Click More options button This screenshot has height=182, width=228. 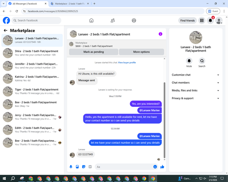click(x=141, y=52)
